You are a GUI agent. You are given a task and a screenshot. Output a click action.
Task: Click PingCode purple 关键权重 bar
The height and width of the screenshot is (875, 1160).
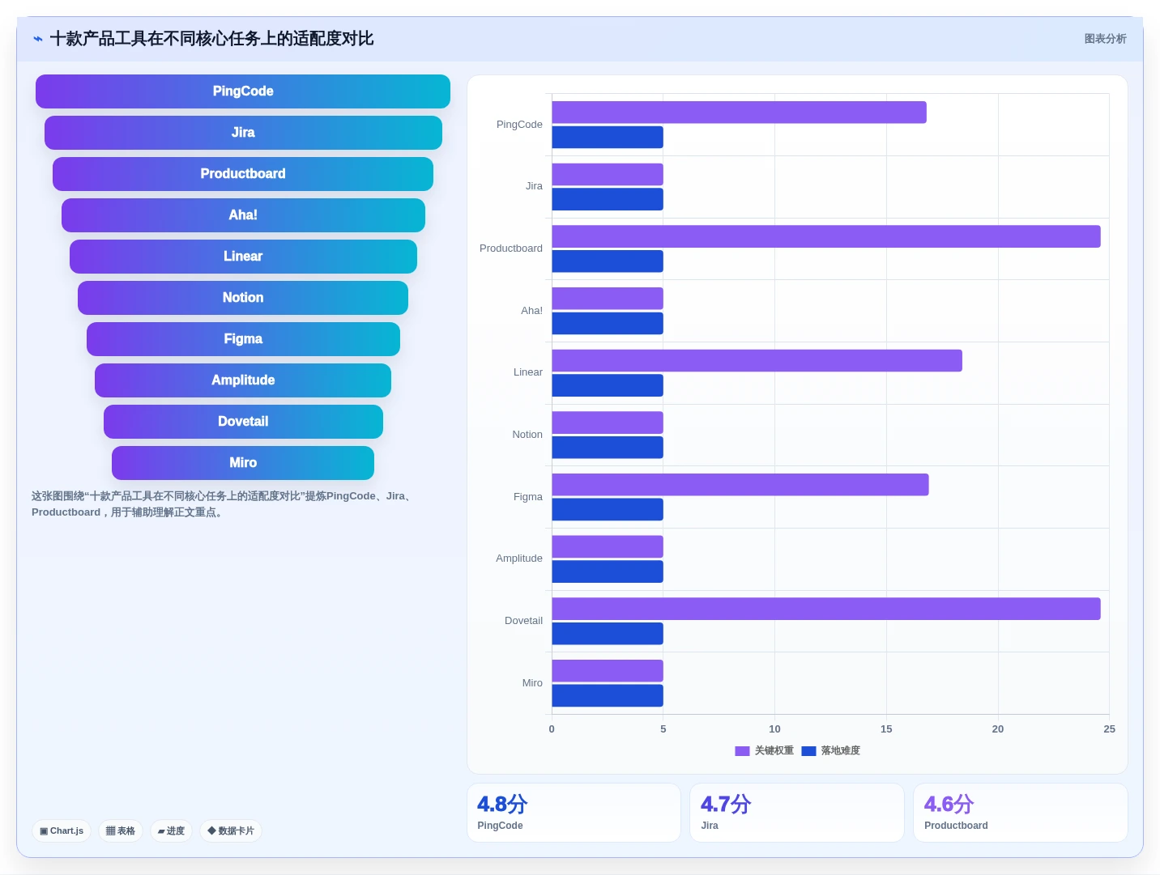739,113
